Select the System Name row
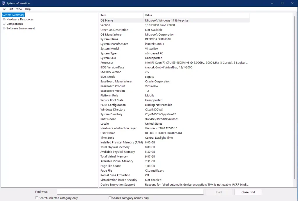298x201 pixels. pos(175,39)
